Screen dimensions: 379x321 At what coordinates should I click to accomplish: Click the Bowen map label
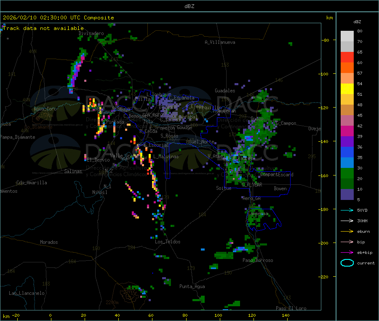click(x=280, y=189)
